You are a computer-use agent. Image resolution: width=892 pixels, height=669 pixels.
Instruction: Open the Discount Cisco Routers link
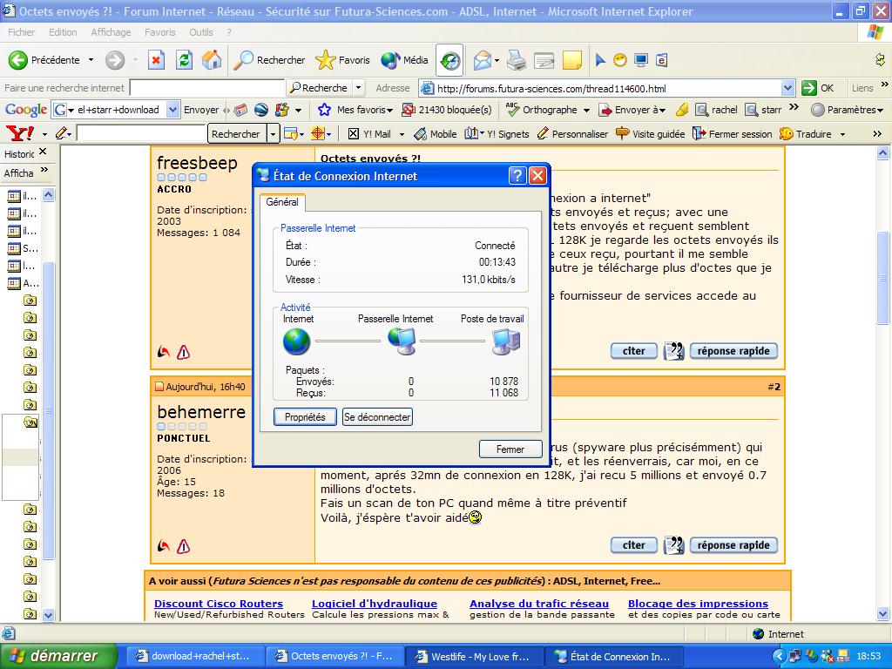click(219, 604)
